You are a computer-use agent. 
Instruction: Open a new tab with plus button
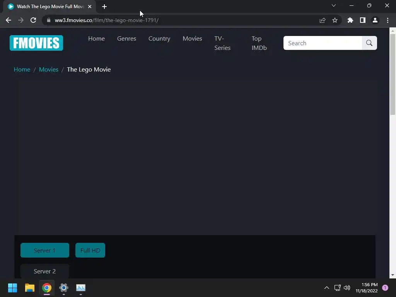(x=104, y=7)
